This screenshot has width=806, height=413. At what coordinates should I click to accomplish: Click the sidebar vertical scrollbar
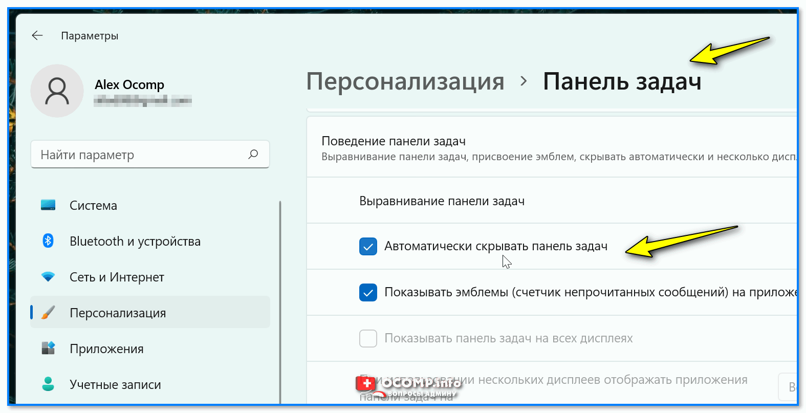pyautogui.click(x=280, y=302)
